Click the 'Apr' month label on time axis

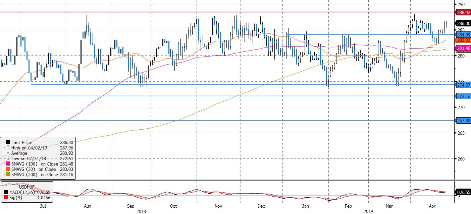click(433, 206)
